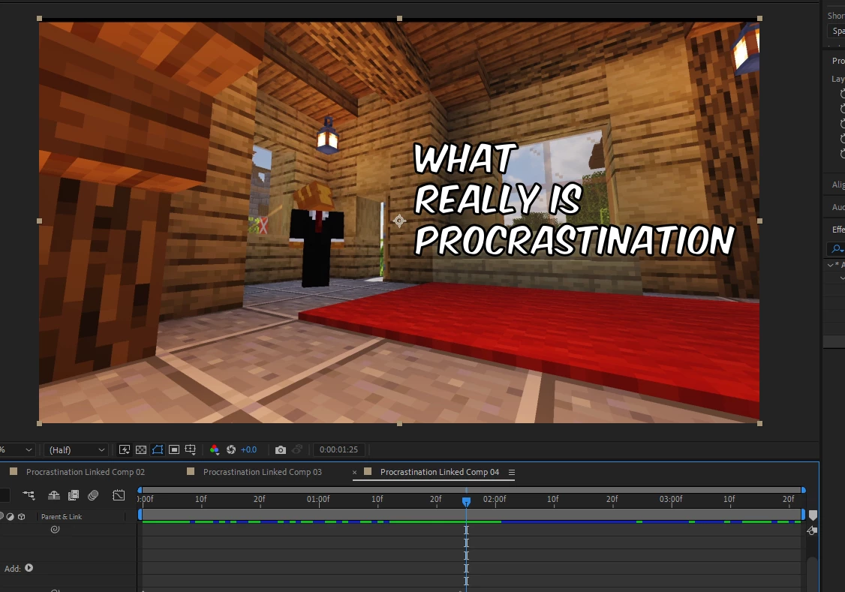Toggle Hide Shy Layers switch
Viewport: 845px width, 592px height.
(54, 495)
